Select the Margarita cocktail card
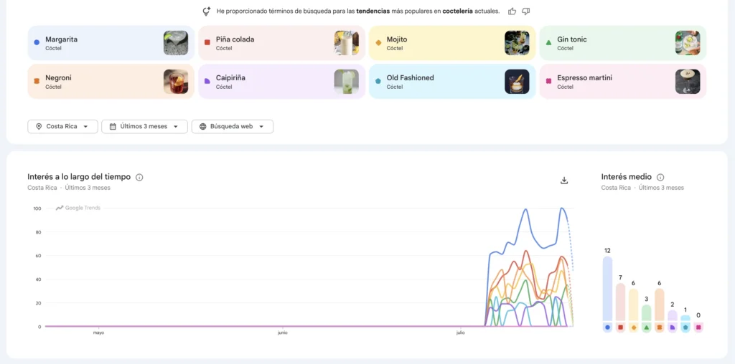The width and height of the screenshot is (735, 364). [x=111, y=43]
